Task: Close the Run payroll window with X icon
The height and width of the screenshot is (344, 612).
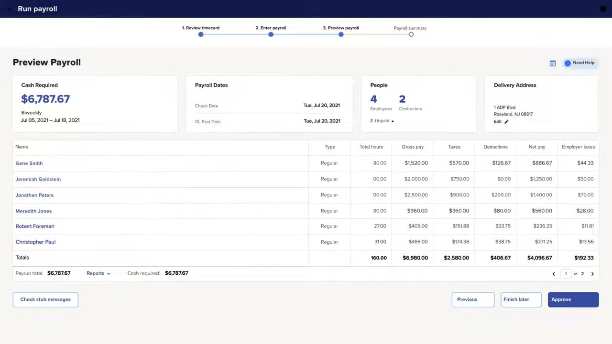Action: [9, 9]
